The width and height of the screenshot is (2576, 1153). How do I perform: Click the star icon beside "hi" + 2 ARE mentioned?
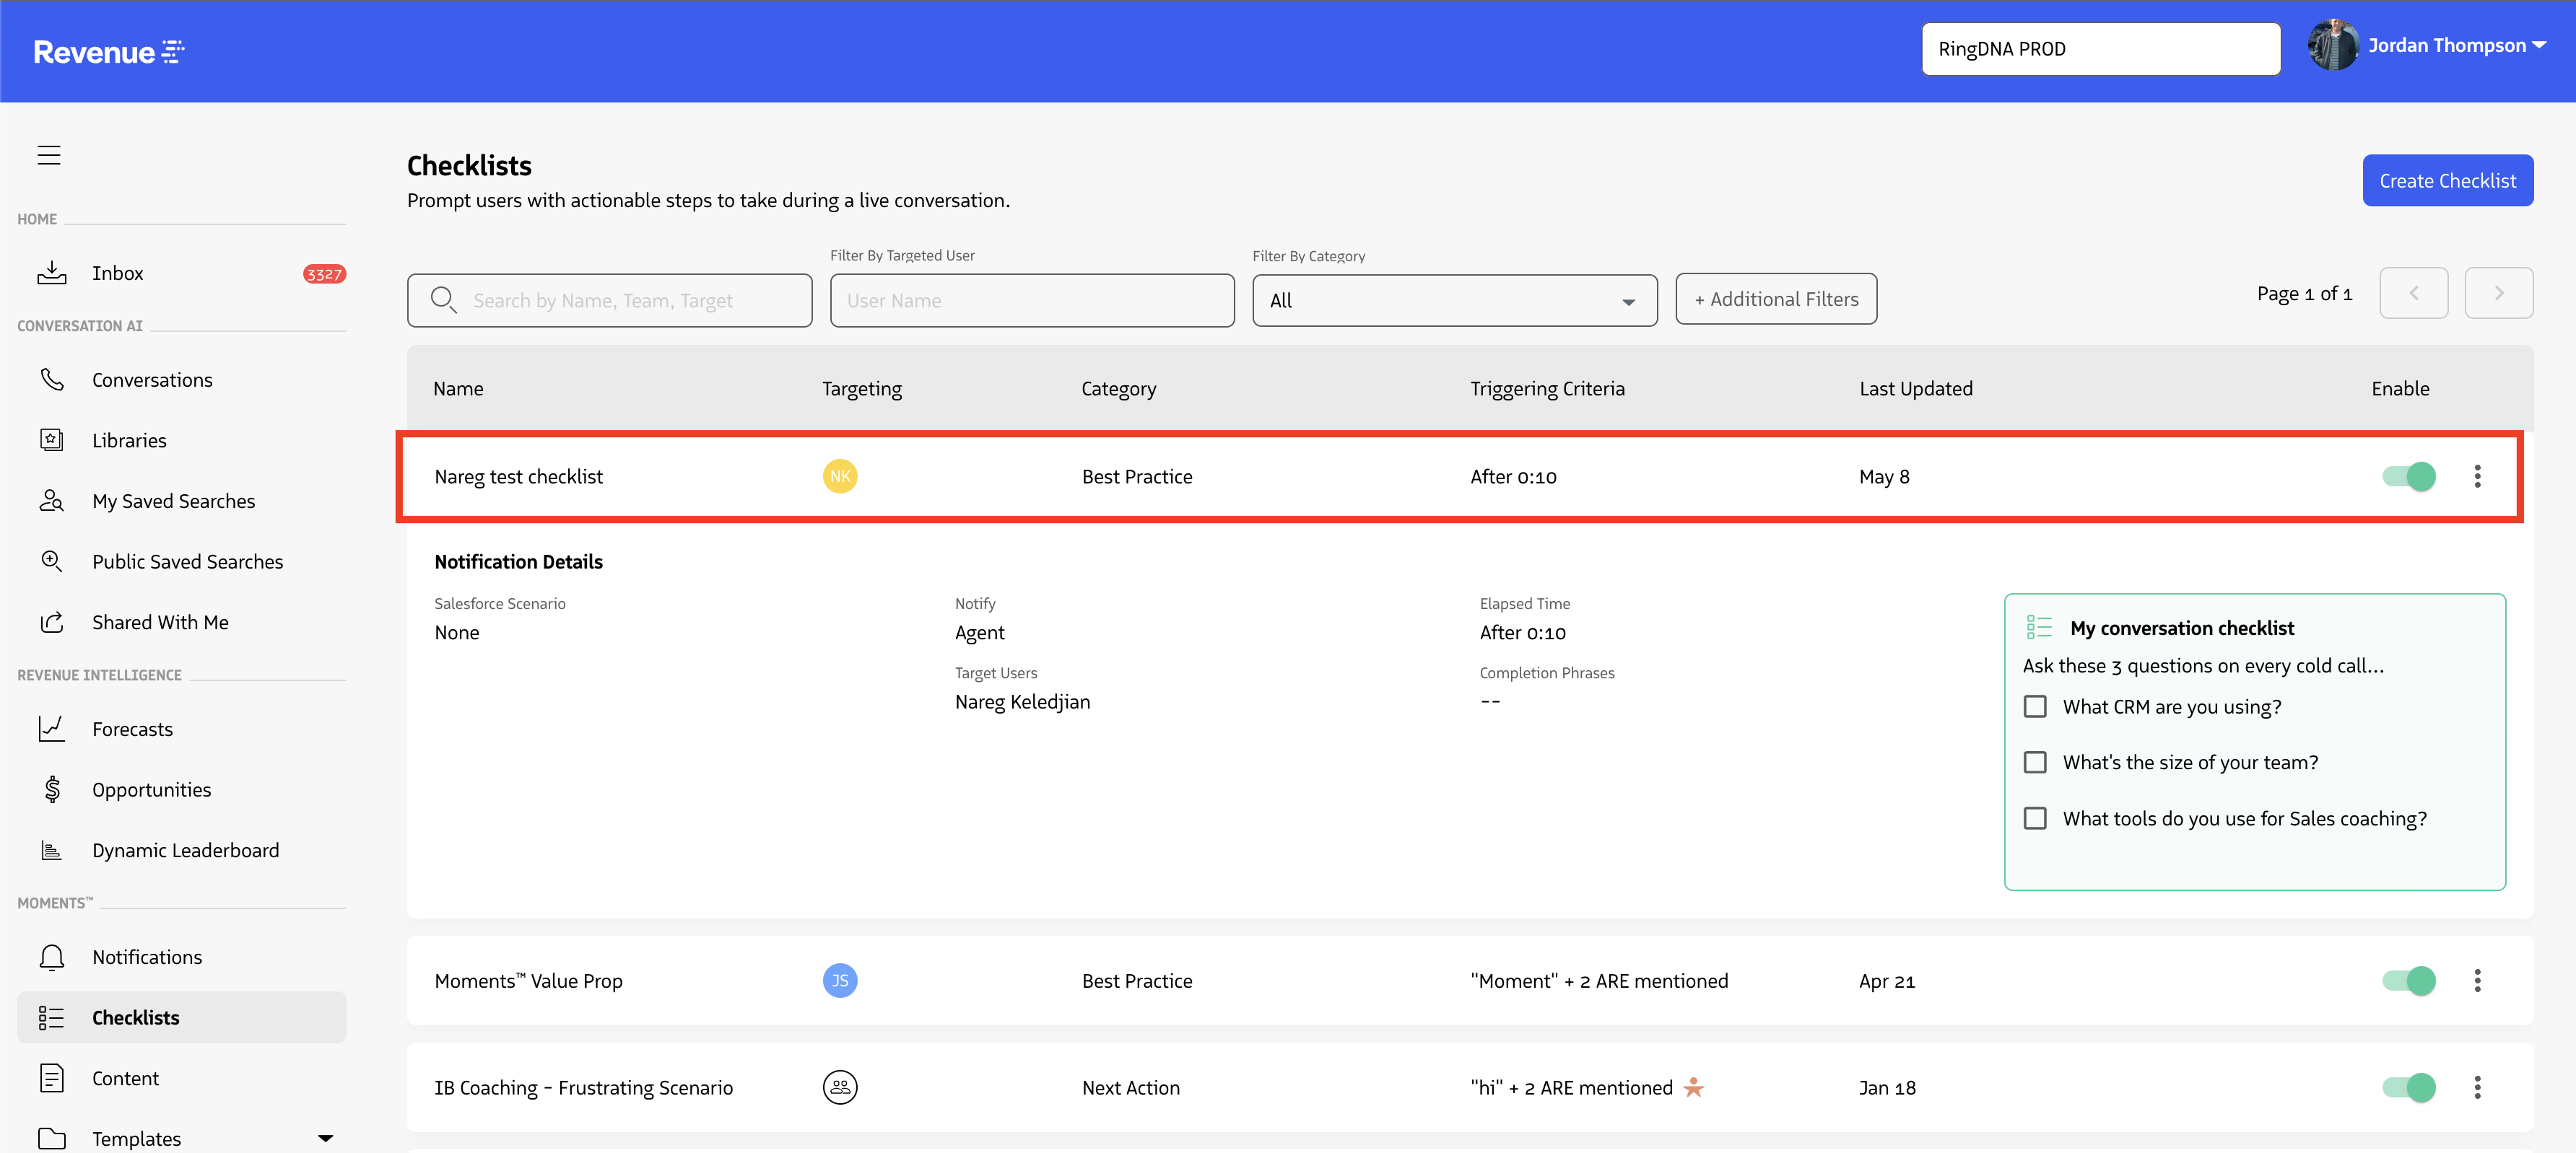click(1694, 1086)
